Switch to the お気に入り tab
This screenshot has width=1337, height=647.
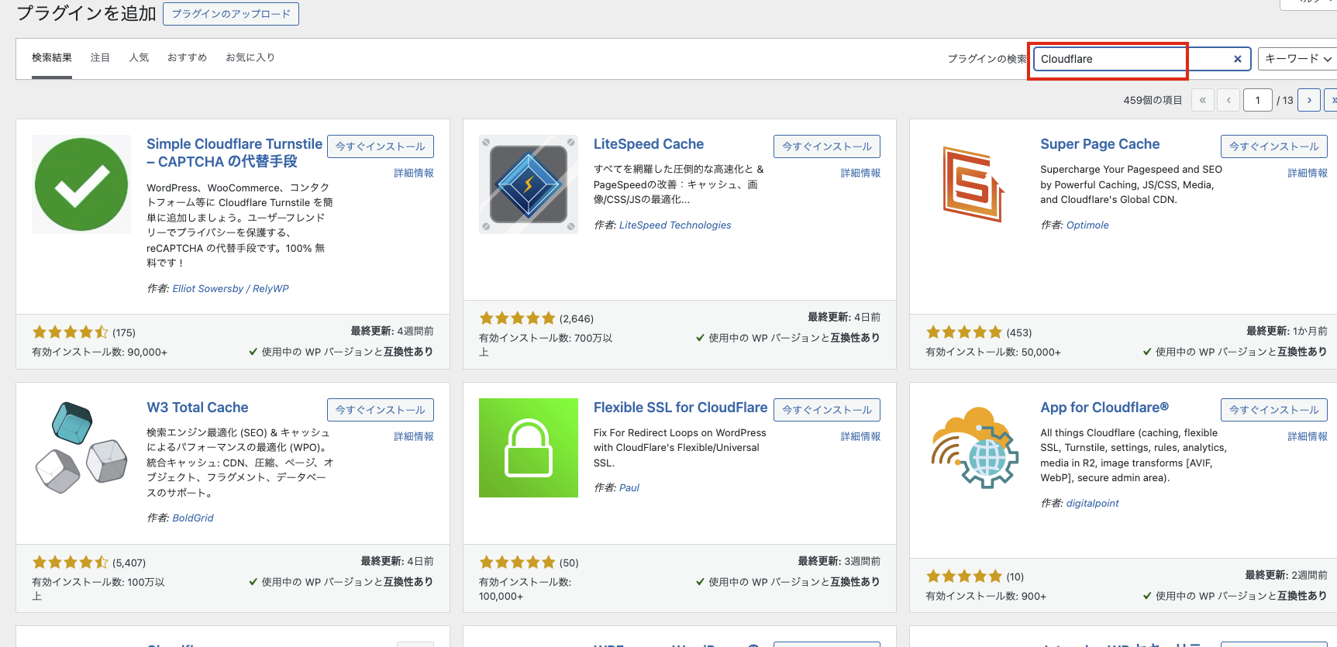point(250,58)
